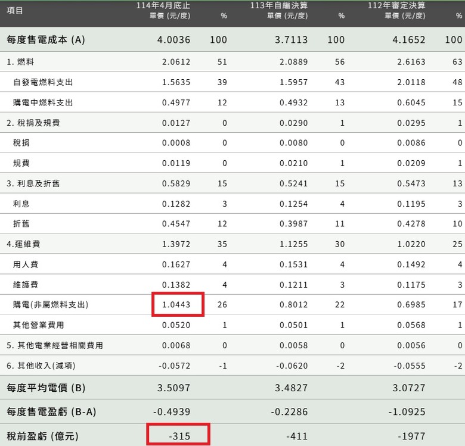Select value 4.1652 in cost row
Viewport: 465px width, 446px height.
click(x=409, y=40)
